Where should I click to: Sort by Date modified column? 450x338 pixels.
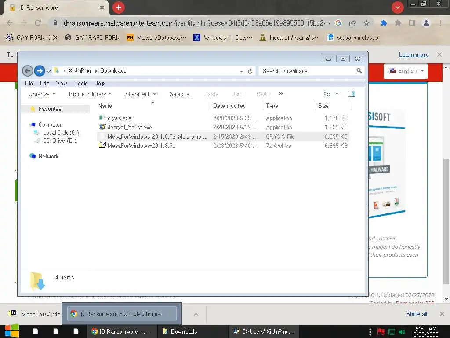(237, 106)
